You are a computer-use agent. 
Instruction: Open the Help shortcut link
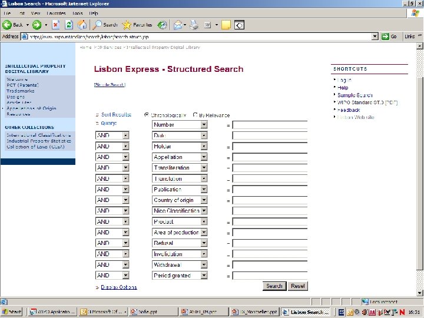click(x=343, y=88)
